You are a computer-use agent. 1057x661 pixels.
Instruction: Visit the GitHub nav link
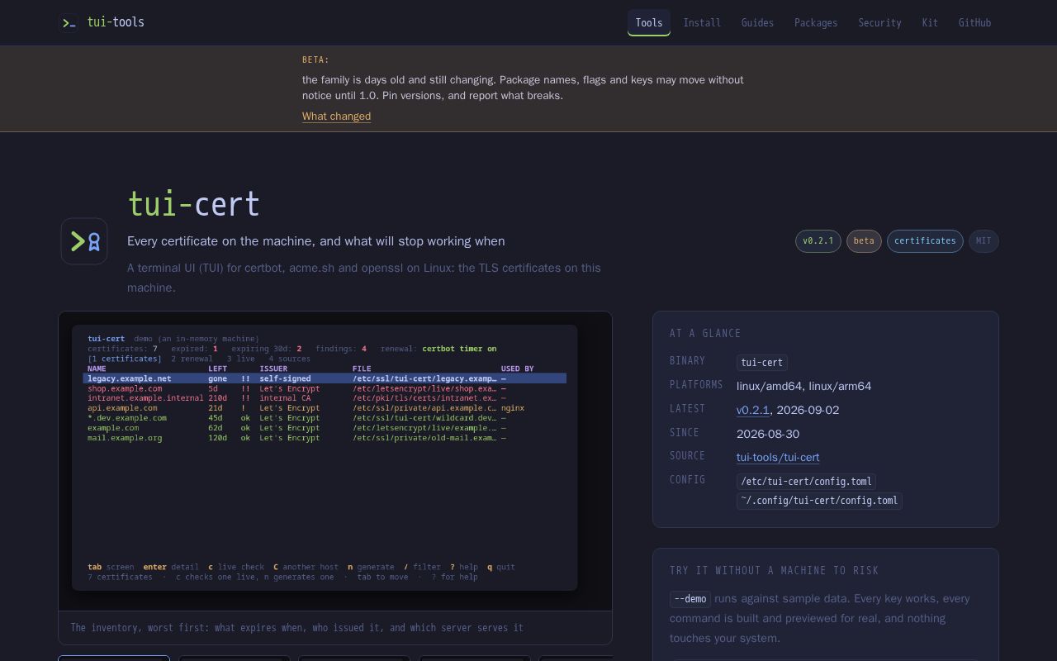pos(974,23)
